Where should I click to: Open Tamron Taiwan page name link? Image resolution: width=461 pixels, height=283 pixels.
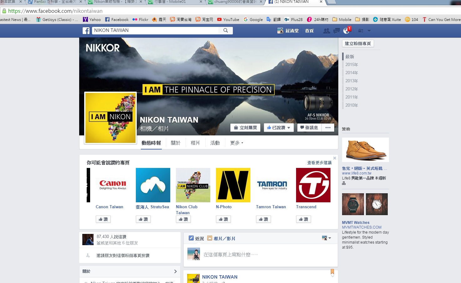tap(271, 207)
